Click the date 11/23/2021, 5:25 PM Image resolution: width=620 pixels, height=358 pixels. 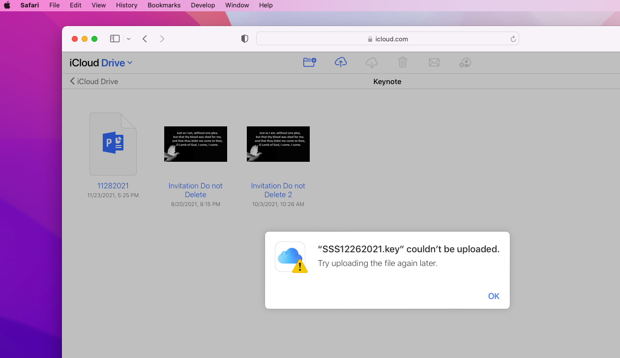tap(113, 195)
